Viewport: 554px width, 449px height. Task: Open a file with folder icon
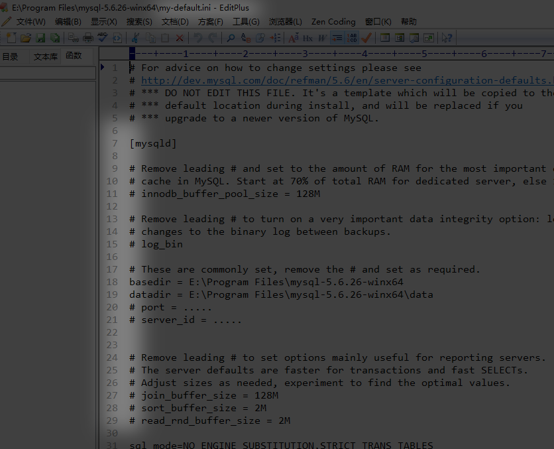(26, 38)
